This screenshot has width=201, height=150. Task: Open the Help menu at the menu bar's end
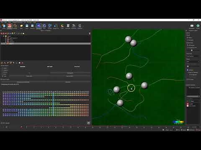point(34,22)
